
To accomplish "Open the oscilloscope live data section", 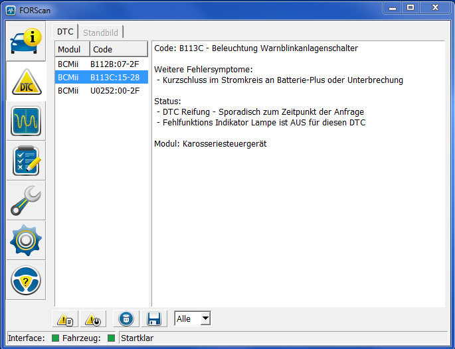I will (26, 121).
